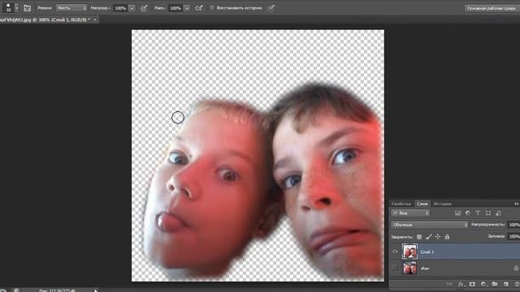520x292 pixels.
Task: Select the jpg document tab
Action: (x=45, y=19)
